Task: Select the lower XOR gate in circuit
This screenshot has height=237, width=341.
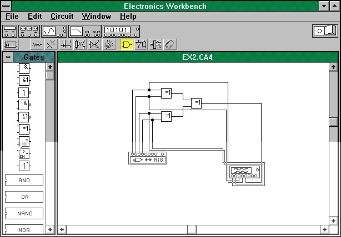Action: (167, 116)
